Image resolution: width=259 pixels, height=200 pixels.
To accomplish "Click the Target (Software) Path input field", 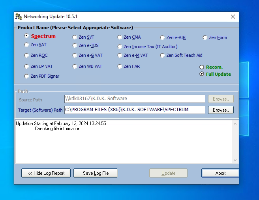I will pos(135,110).
